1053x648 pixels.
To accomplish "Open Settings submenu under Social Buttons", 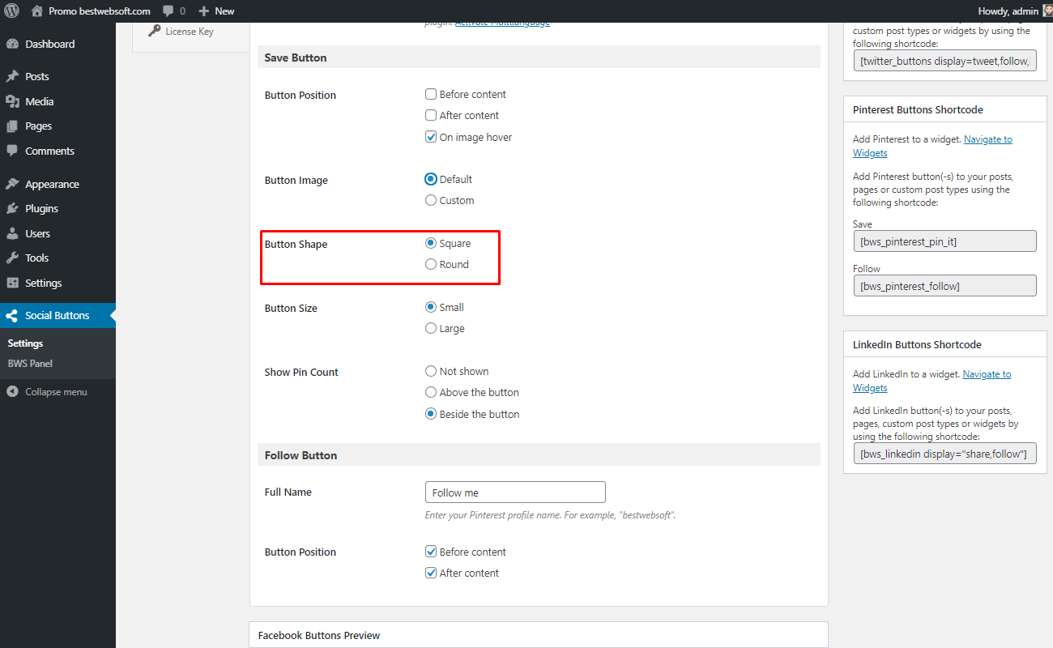I will click(x=25, y=343).
